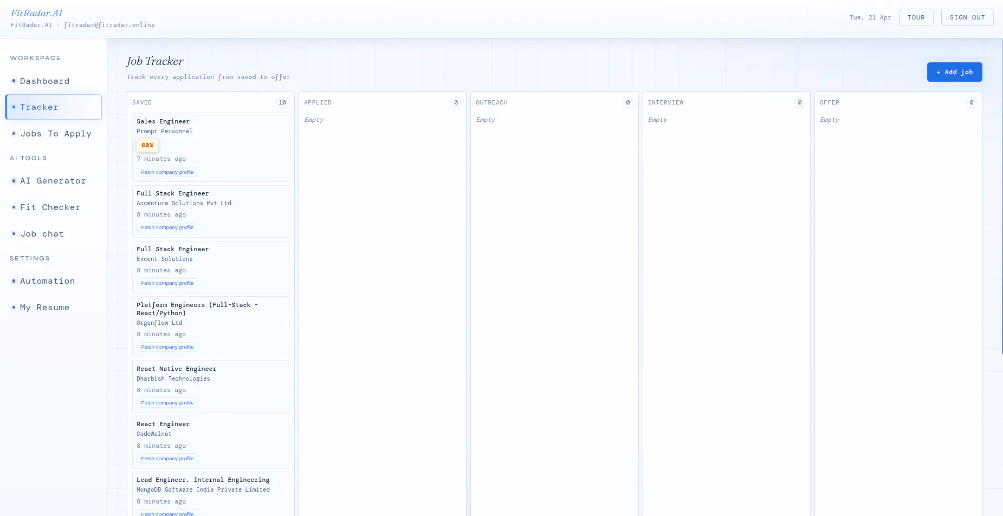
Task: Fetch company profile for Dharbish Technologies
Action: 167,403
